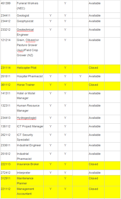Select code 451399 for Funeral Workers
This screenshot has height=199, width=121.
point(9,6)
